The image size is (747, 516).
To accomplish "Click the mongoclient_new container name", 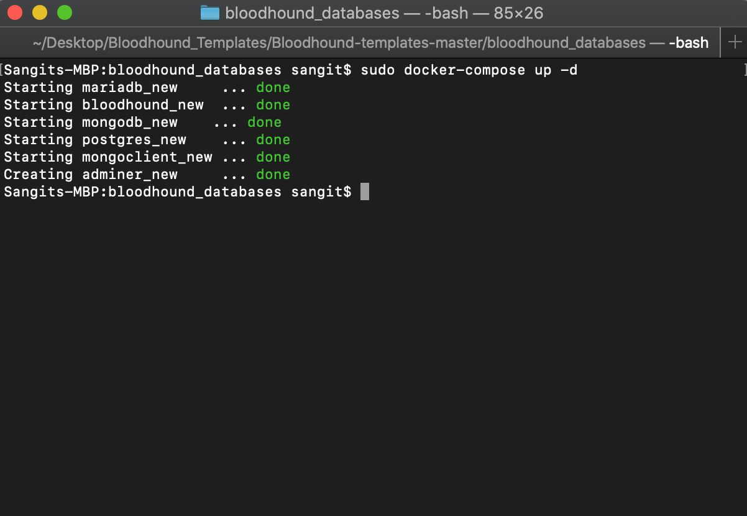I will (147, 157).
